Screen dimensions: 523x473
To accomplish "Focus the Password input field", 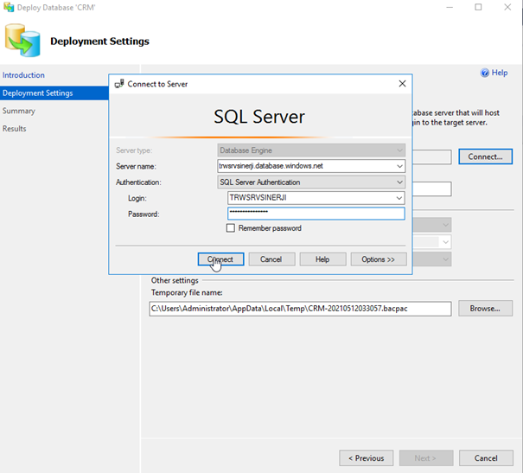I will (x=316, y=214).
